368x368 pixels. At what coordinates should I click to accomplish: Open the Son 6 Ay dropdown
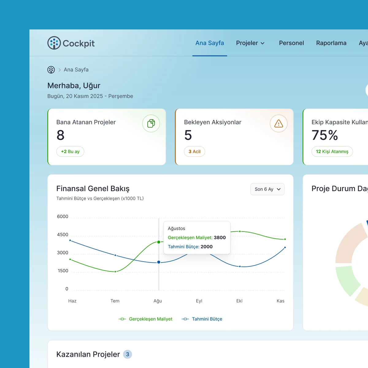point(267,189)
